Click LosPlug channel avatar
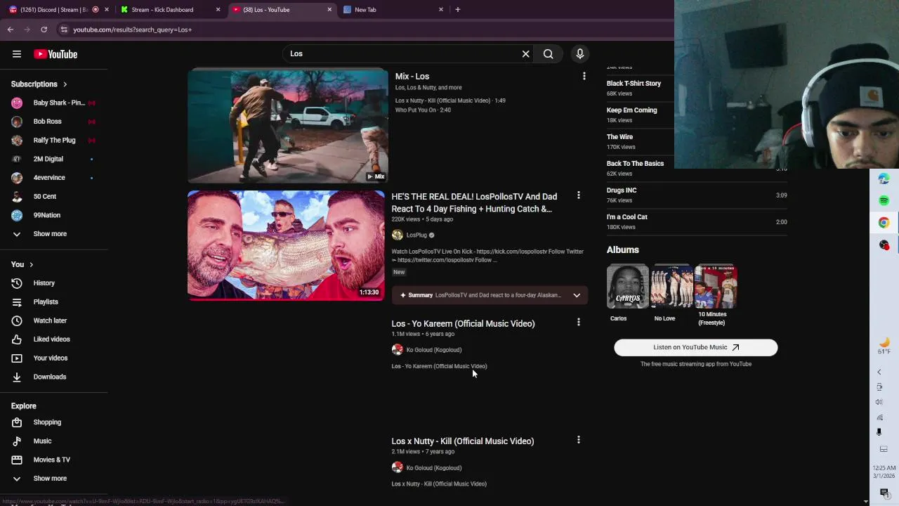The width and height of the screenshot is (899, 506). (398, 235)
